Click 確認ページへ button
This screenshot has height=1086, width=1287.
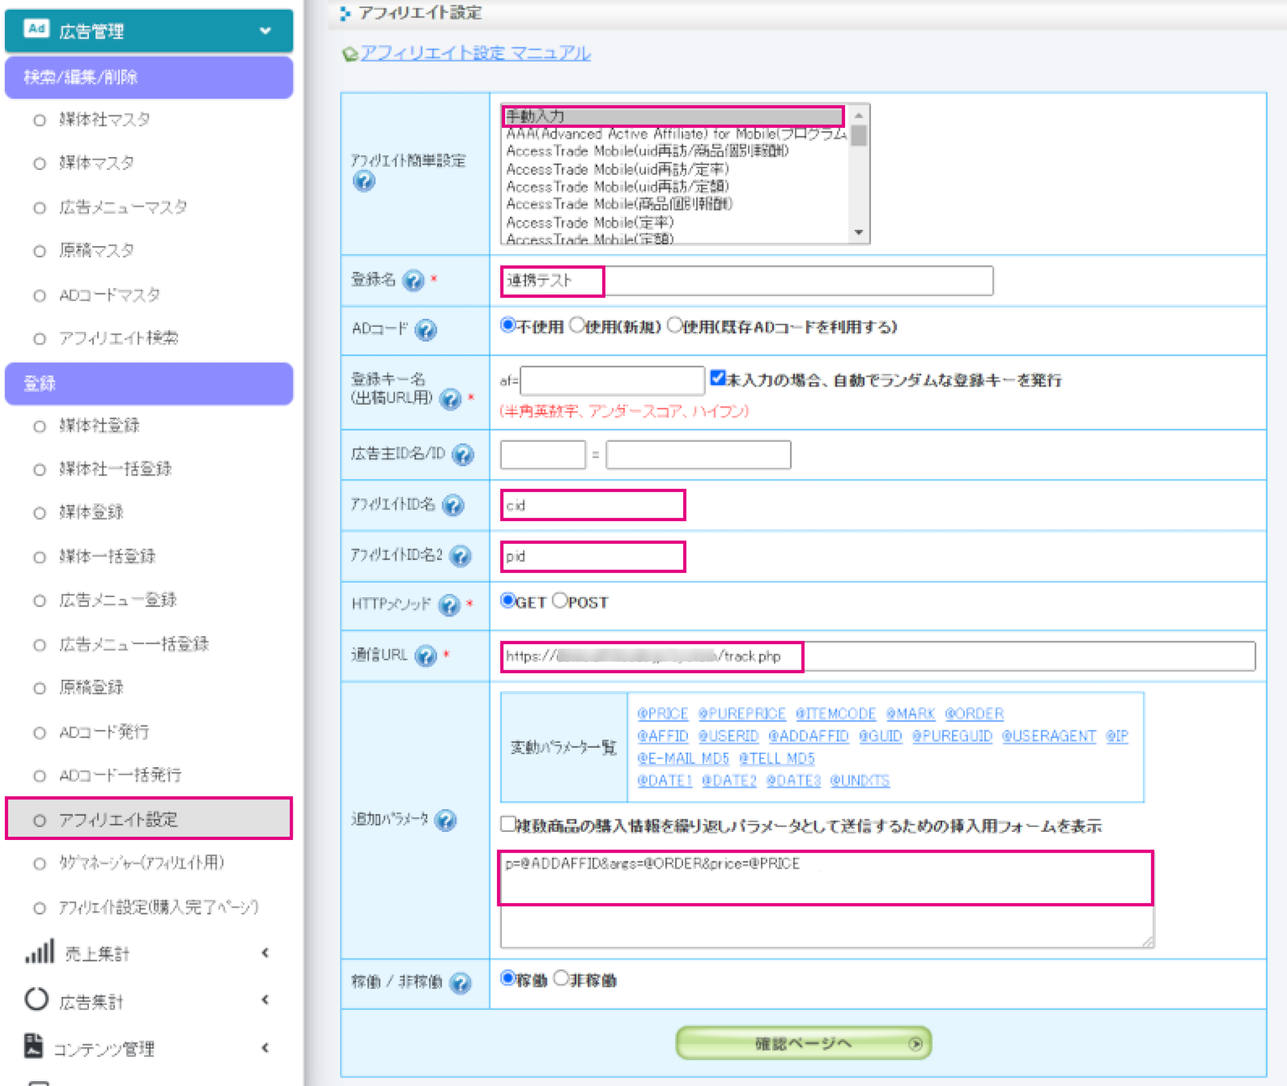(x=803, y=1044)
